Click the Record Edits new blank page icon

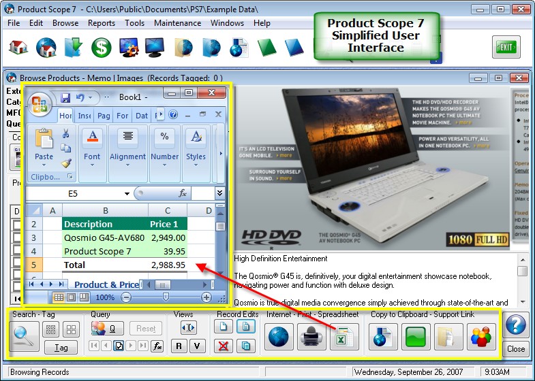224,327
